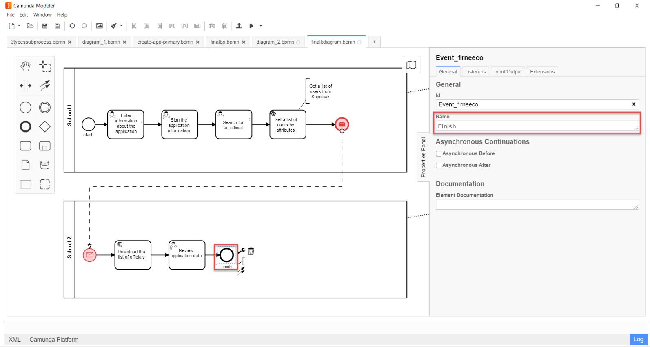Create an intermediate event from palette

pyautogui.click(x=44, y=107)
